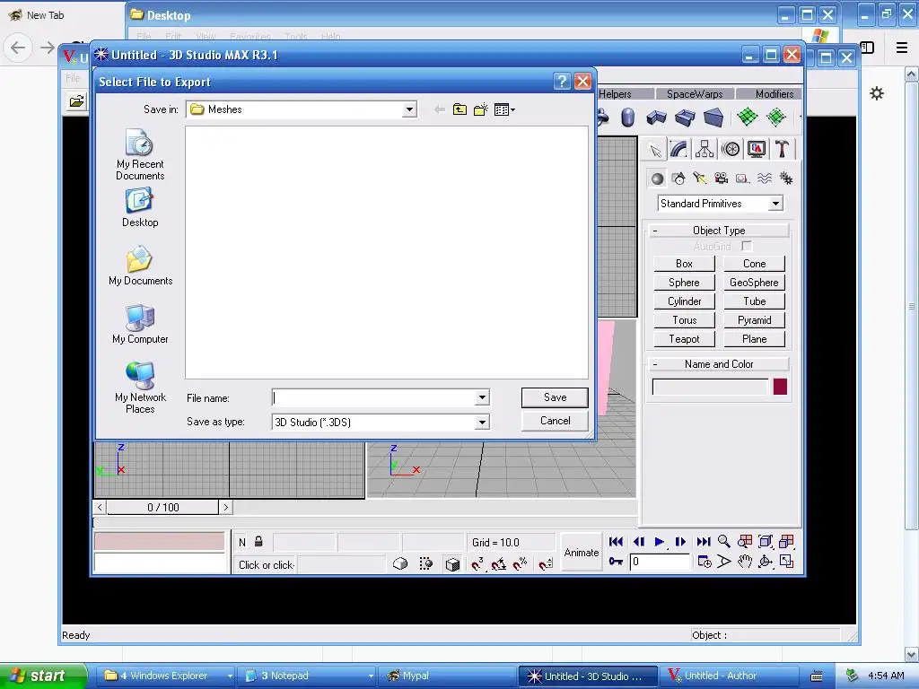The height and width of the screenshot is (689, 919).
Task: Click the GeoSphere button
Action: tap(754, 283)
